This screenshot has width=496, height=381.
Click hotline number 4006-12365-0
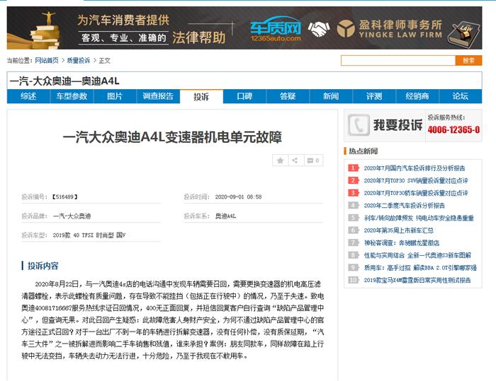[453, 130]
